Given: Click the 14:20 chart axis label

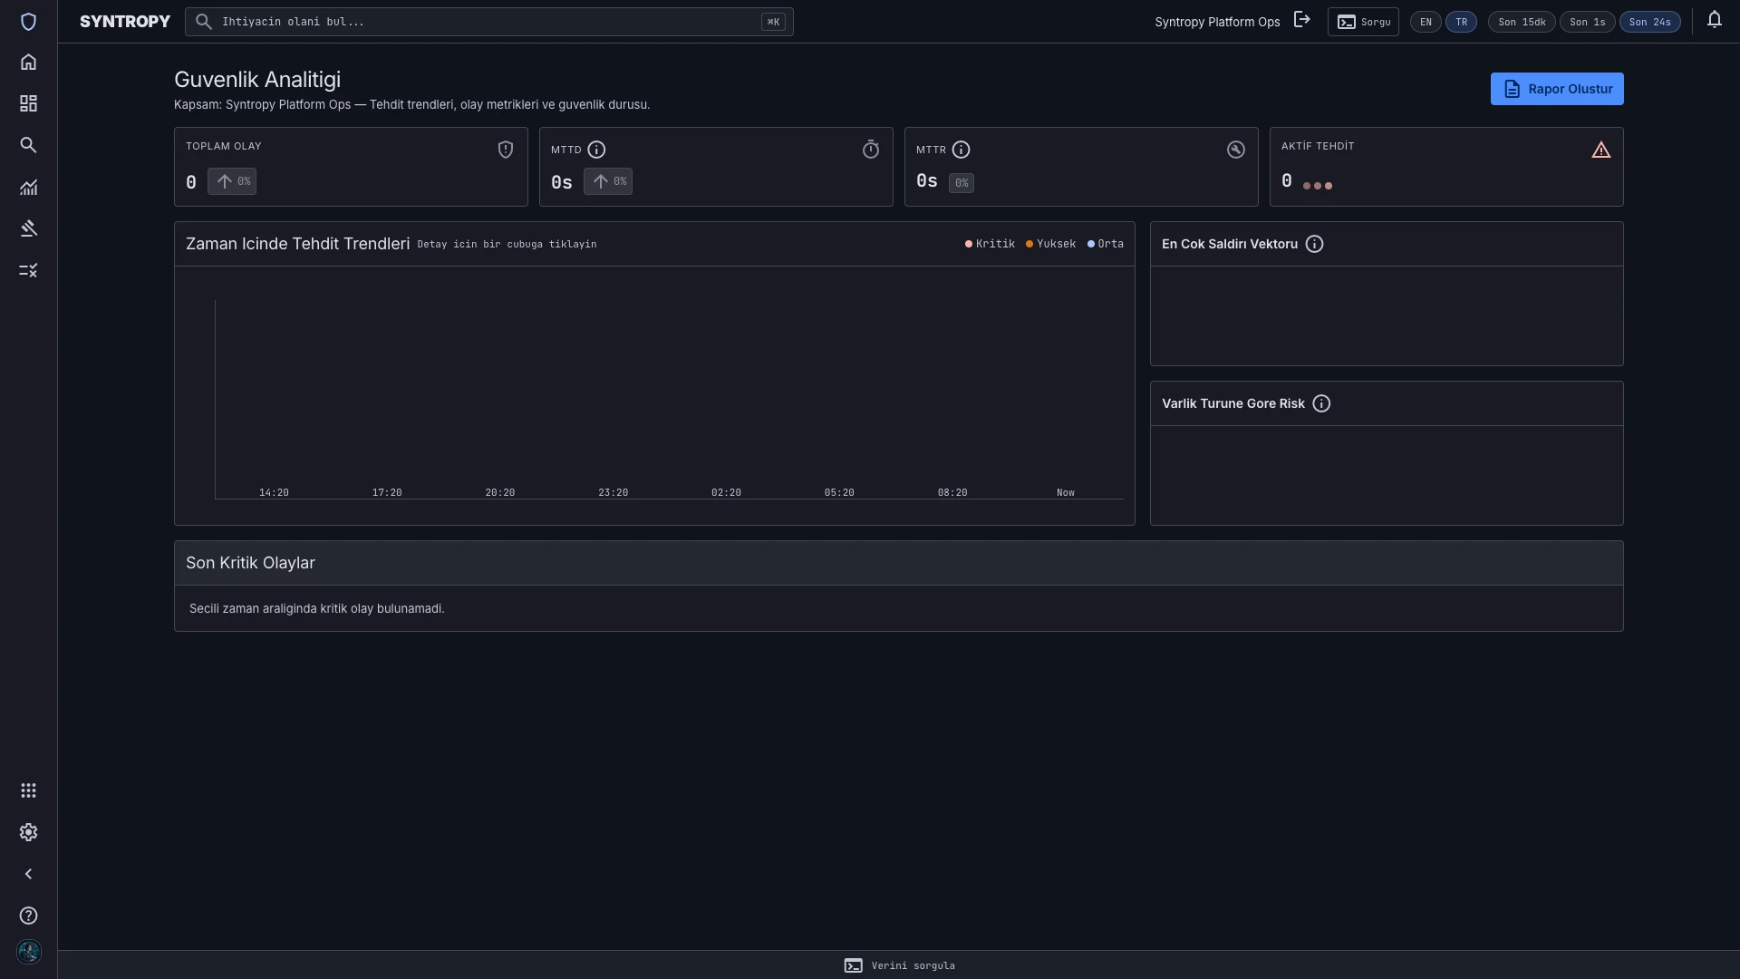Looking at the screenshot, I should click(x=274, y=493).
